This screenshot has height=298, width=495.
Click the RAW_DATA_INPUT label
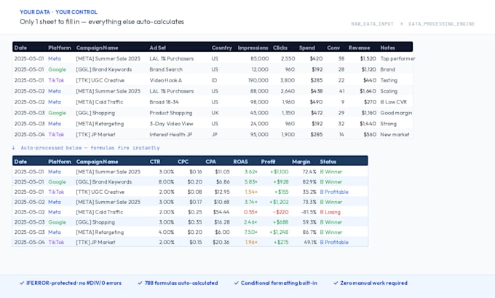[x=372, y=24]
